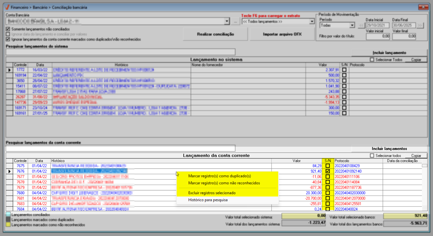
Task: Focus the Pesquisar lançamentos do sistema field
Action: click(x=121, y=52)
